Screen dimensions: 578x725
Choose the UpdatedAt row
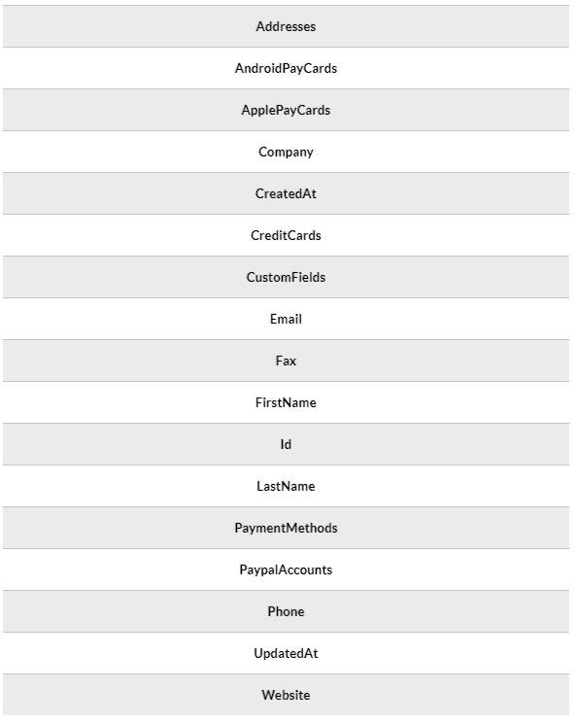pos(286,653)
